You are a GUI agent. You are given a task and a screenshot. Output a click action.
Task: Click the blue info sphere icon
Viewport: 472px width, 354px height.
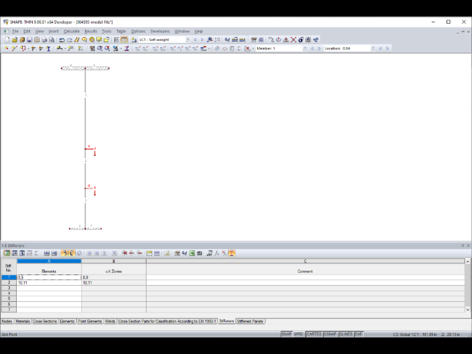tap(301, 40)
